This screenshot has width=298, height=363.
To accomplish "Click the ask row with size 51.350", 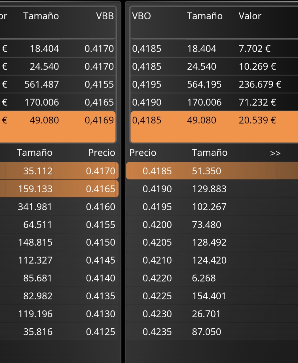I will coord(212,171).
